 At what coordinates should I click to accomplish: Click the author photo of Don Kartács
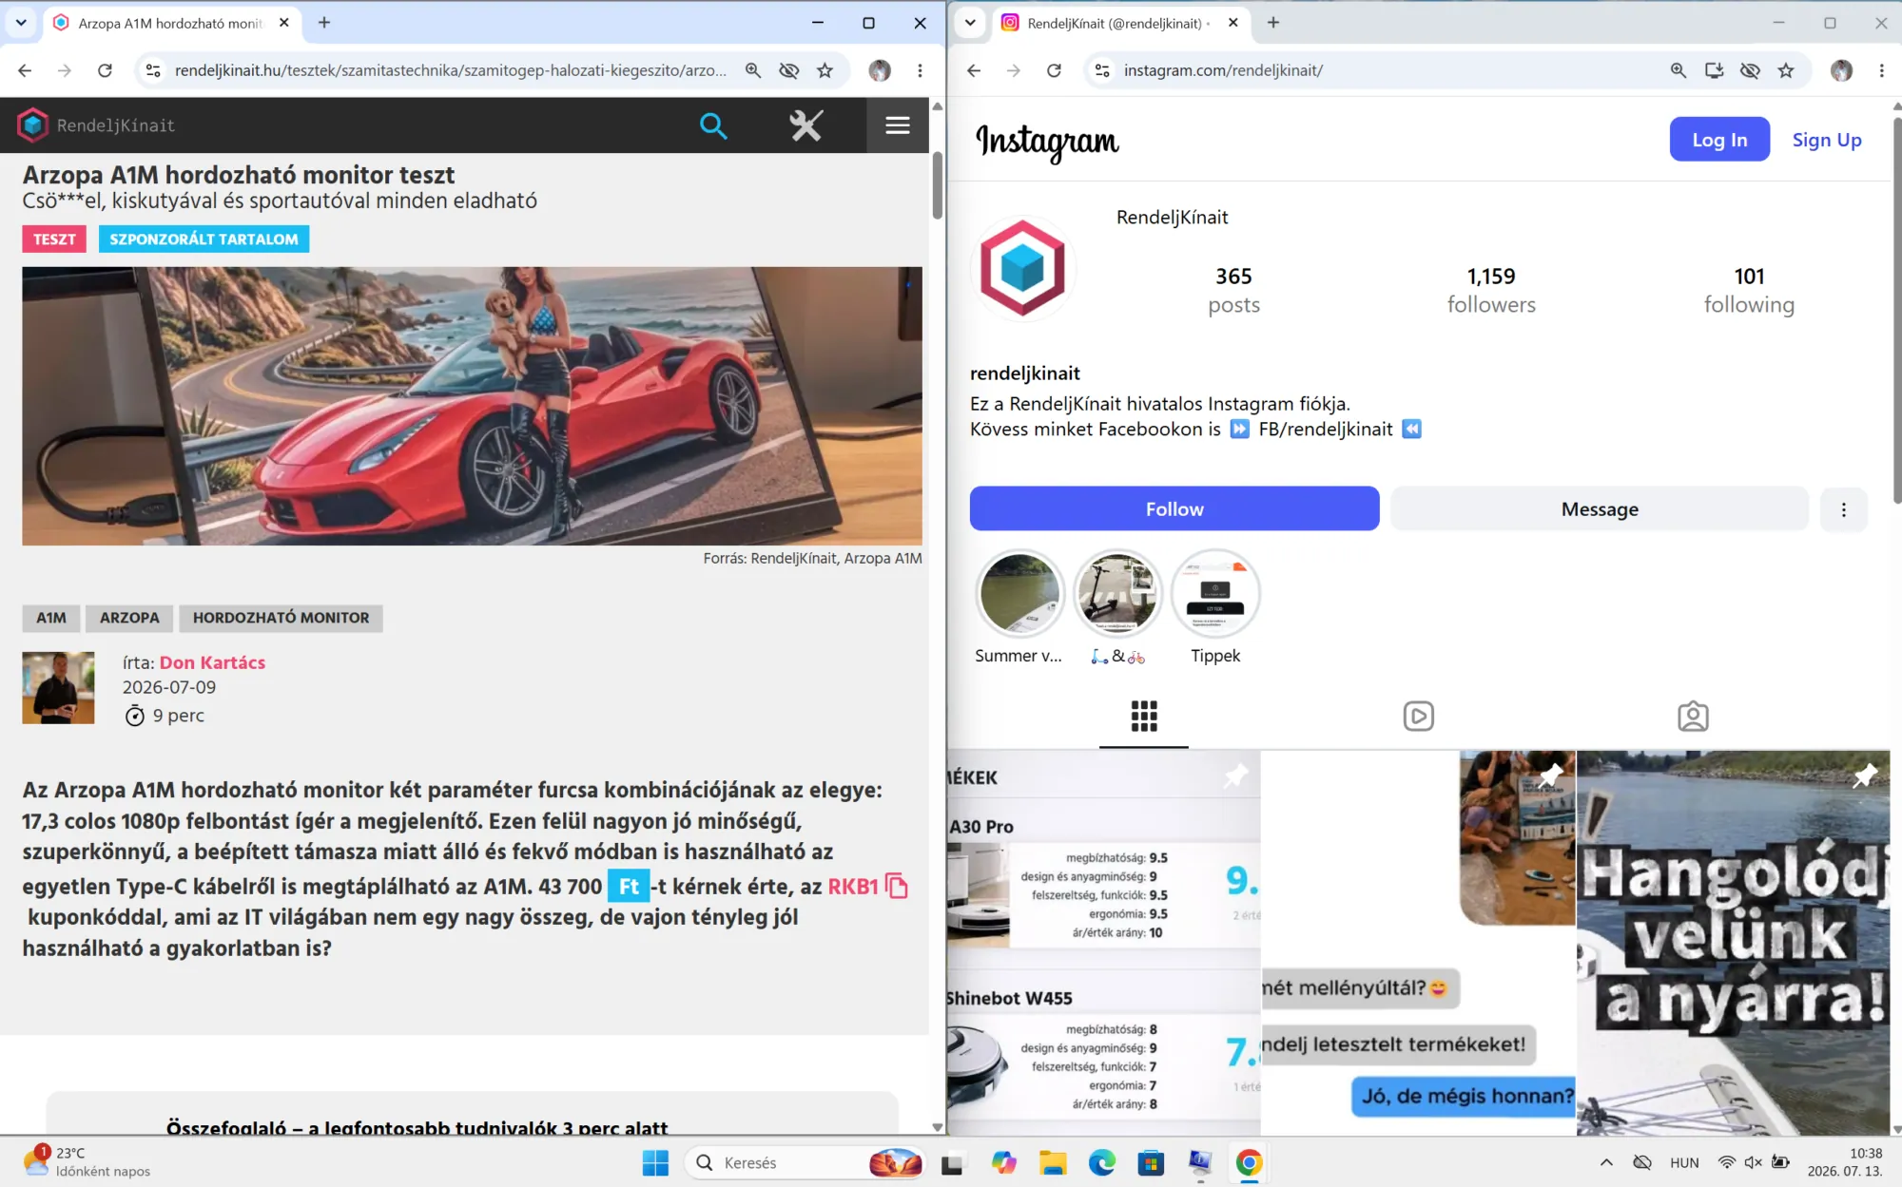tap(58, 688)
